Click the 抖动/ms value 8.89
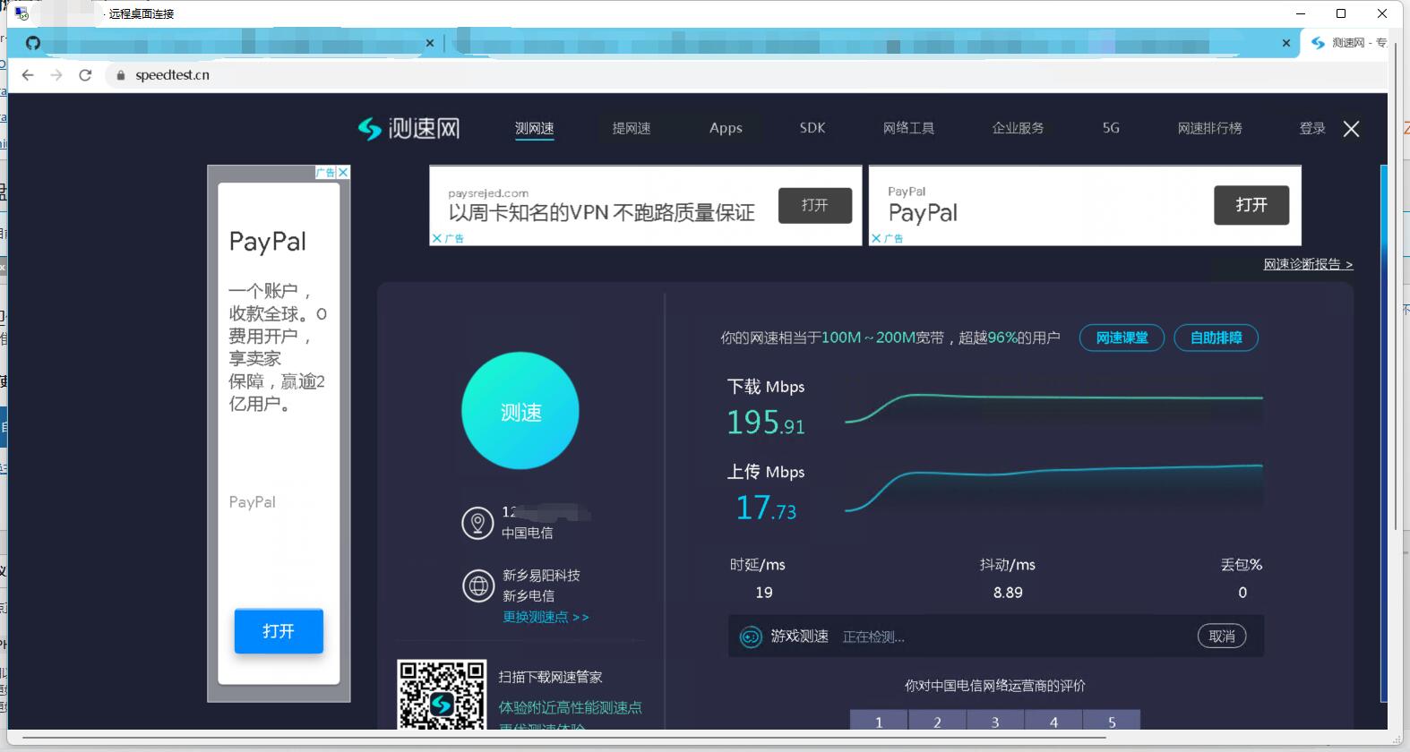This screenshot has height=752, width=1410. click(1008, 593)
